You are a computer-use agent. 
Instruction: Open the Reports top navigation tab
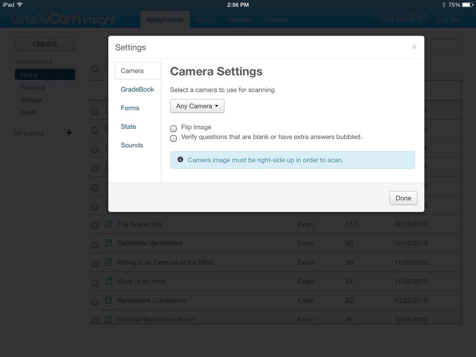click(x=240, y=19)
